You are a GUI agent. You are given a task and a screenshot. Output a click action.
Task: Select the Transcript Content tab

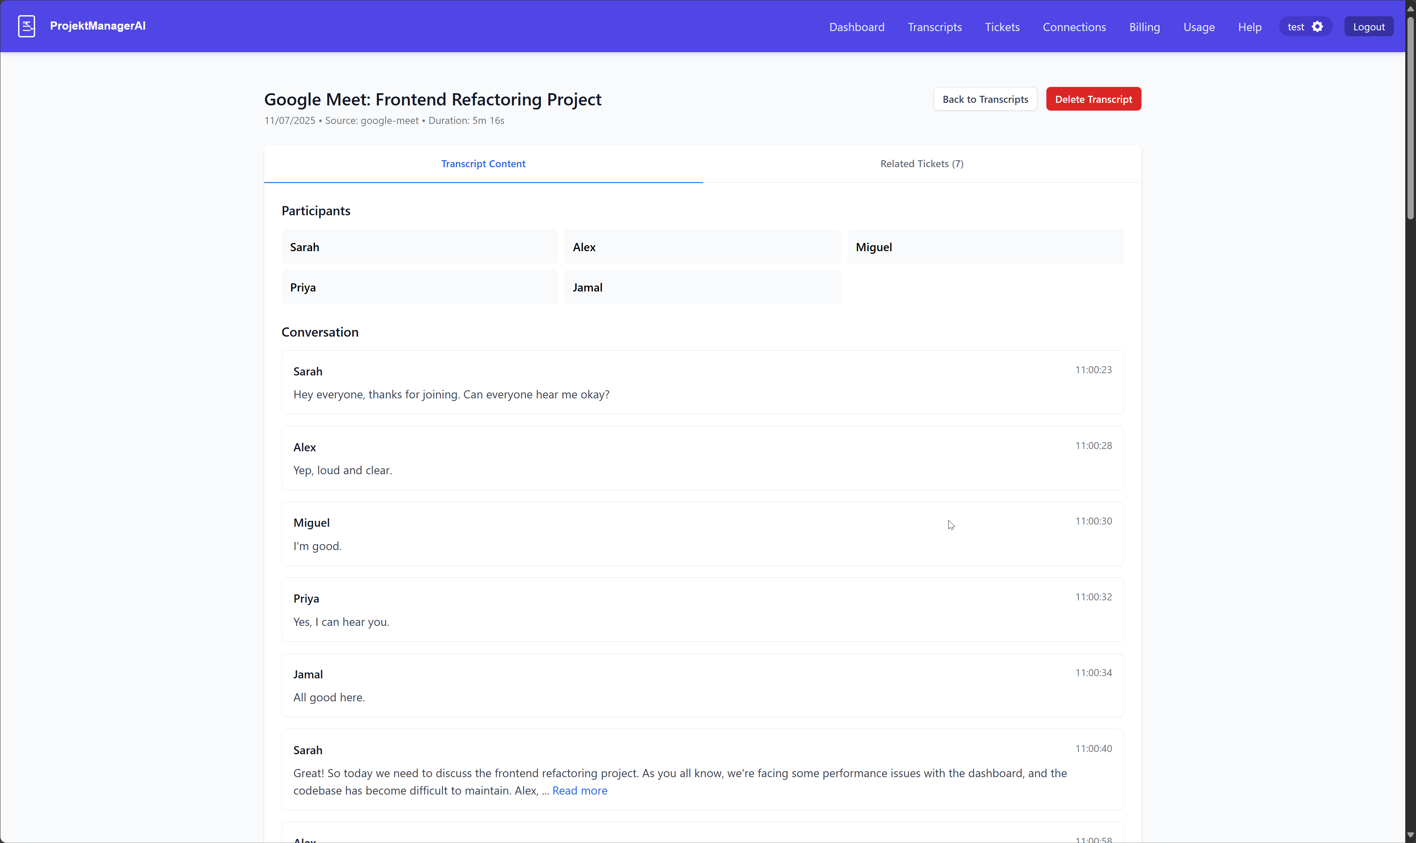[x=483, y=163]
